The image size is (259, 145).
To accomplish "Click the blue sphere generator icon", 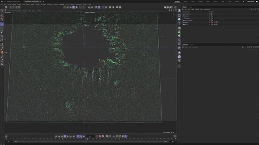I will (x=179, y=19).
